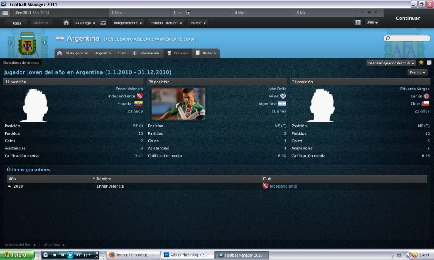Open the A Gallego manager dropdown
Screen dimensions: 434x260
85,23
